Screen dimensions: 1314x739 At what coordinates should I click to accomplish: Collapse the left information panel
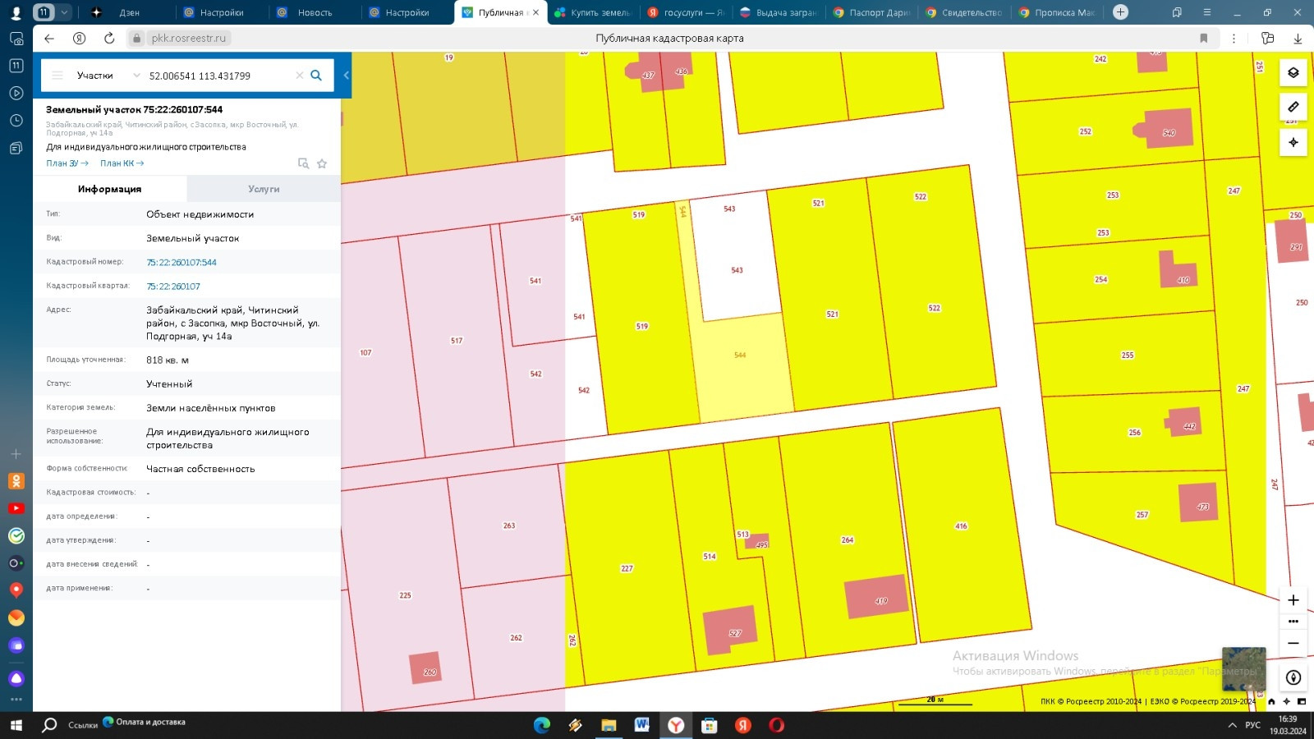pos(346,76)
